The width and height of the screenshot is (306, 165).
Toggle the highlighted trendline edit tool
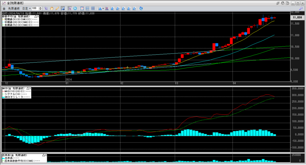[63, 8]
